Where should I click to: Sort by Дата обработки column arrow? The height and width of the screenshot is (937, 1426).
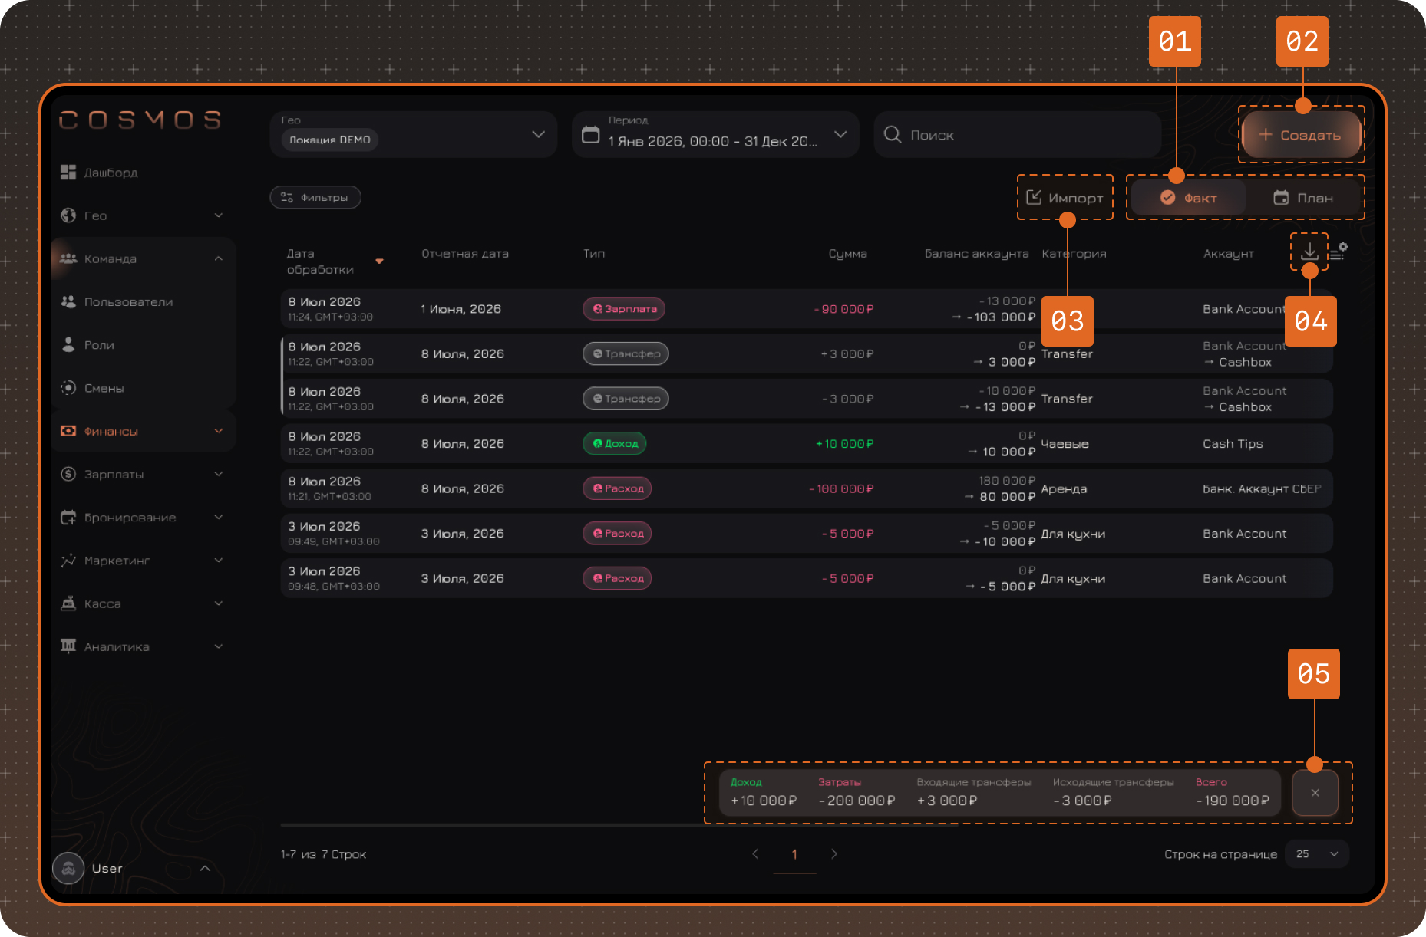click(379, 261)
